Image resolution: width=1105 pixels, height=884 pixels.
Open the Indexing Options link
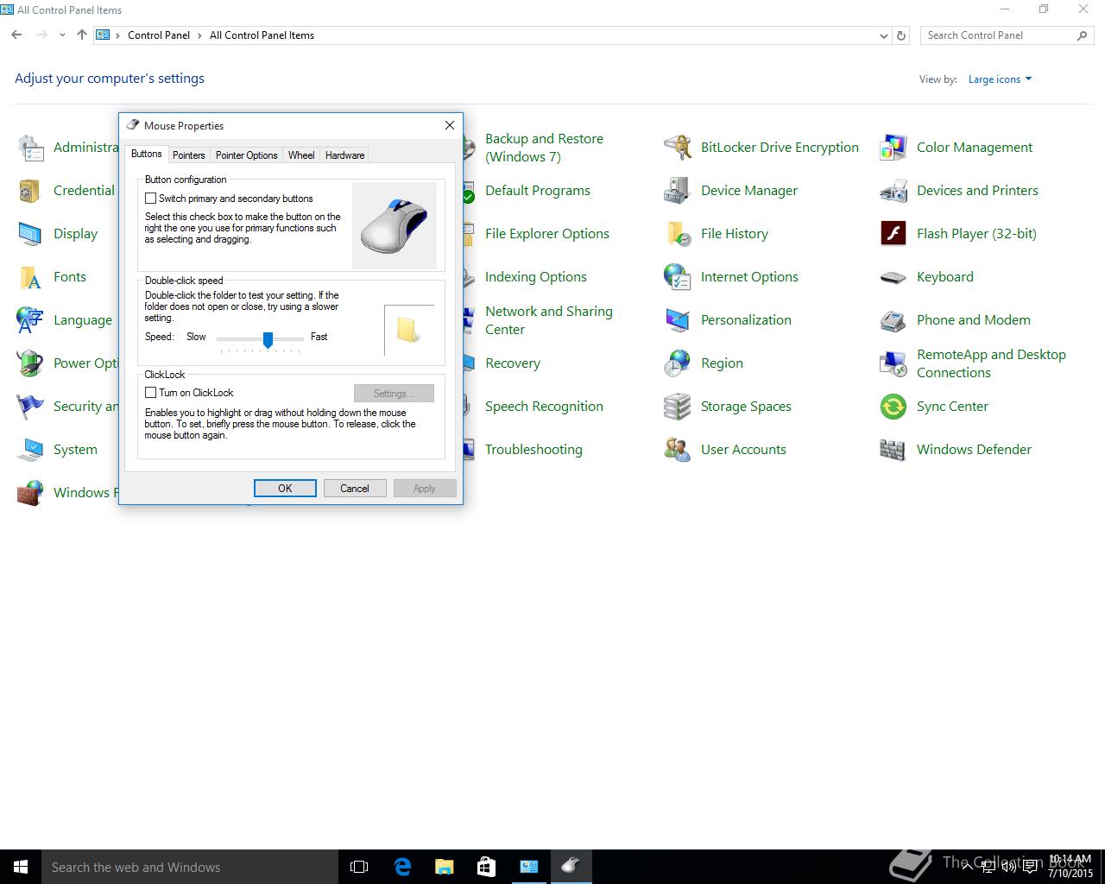click(x=536, y=277)
